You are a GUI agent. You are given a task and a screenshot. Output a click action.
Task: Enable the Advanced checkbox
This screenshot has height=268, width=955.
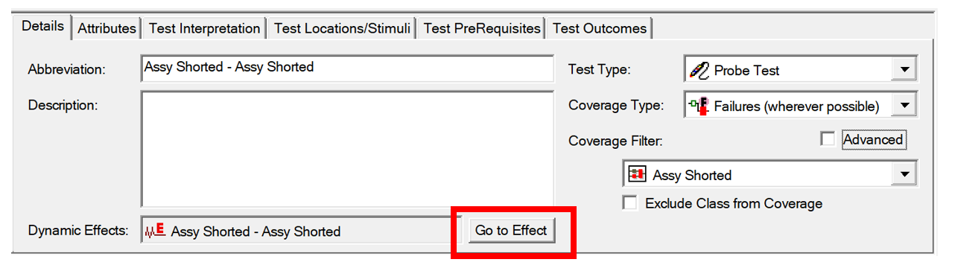tap(827, 139)
